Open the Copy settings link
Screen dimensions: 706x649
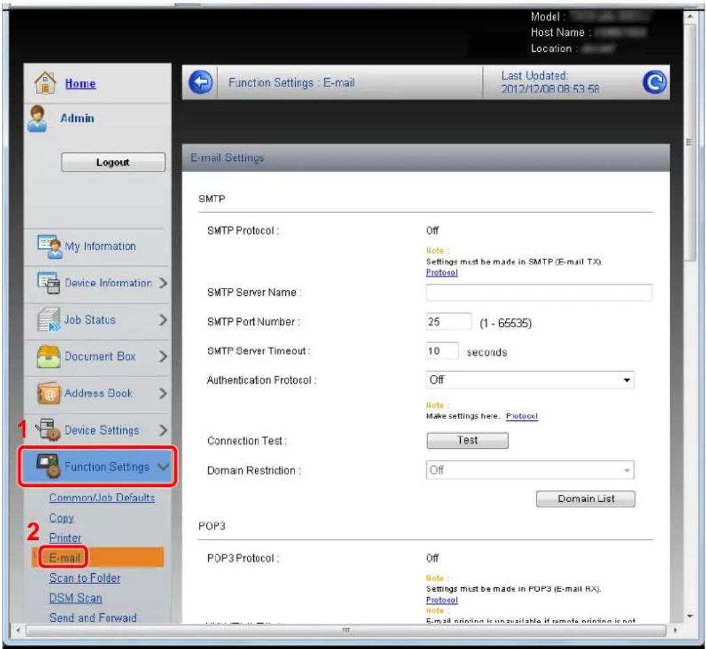[x=62, y=518]
